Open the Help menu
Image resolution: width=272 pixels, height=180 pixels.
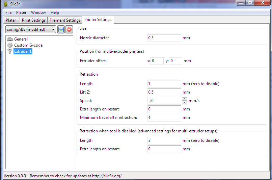[x=55, y=12]
